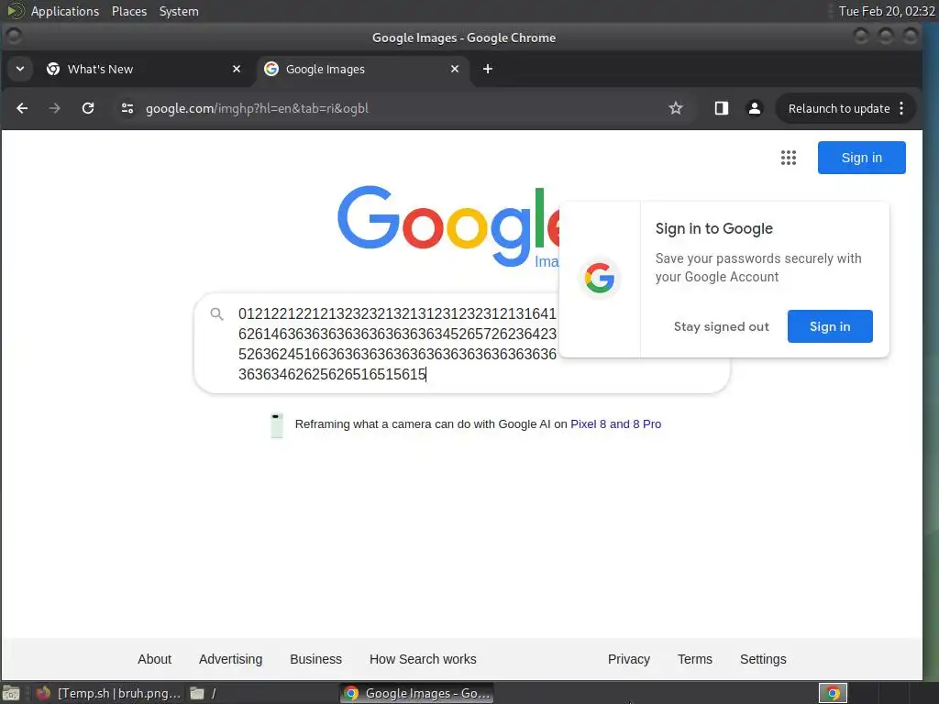Viewport: 939px width, 704px height.
Task: Open the Business footer link
Action: click(x=315, y=659)
